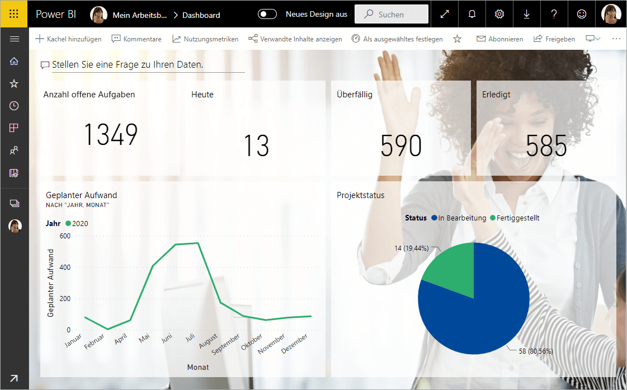Click the Power BI logo text
Screen dimensions: 627x390
[56, 15]
